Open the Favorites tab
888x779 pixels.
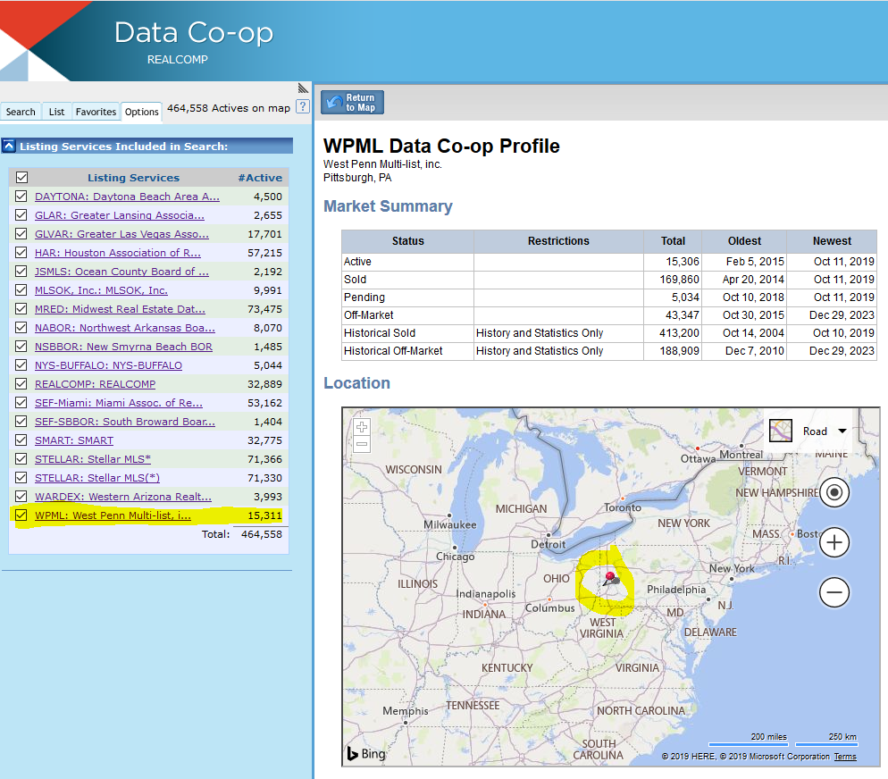coord(96,112)
